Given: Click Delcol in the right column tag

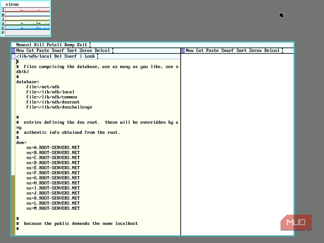Looking at the screenshot, I should click(272, 50).
